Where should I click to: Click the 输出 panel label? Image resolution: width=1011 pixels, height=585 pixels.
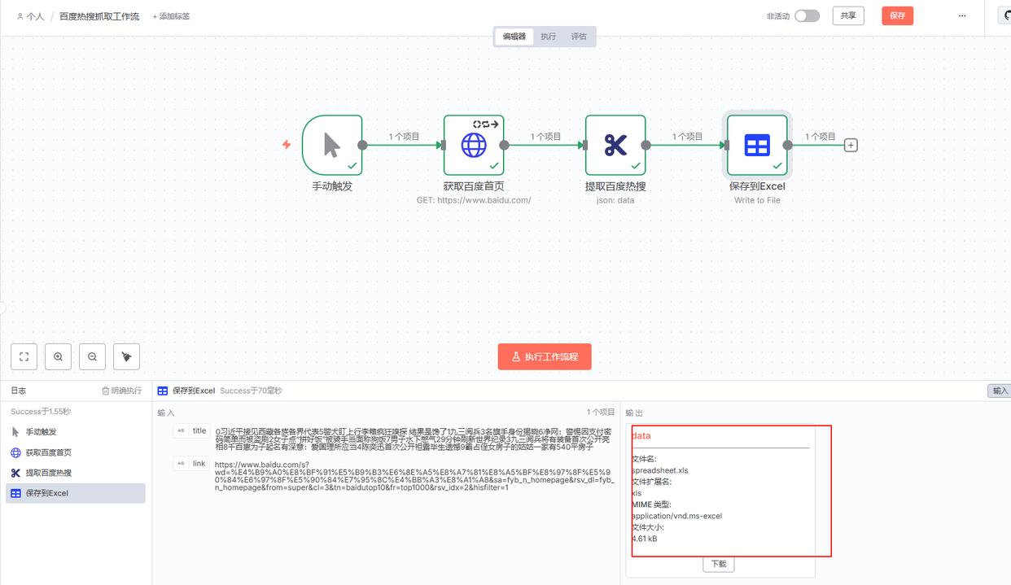(634, 413)
